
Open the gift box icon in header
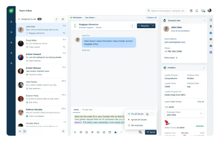tap(191, 11)
